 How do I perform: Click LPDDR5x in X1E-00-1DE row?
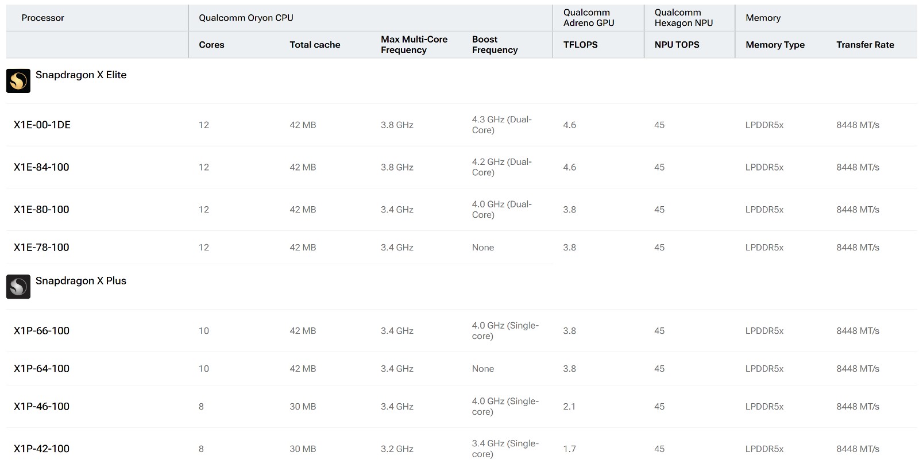(x=764, y=125)
